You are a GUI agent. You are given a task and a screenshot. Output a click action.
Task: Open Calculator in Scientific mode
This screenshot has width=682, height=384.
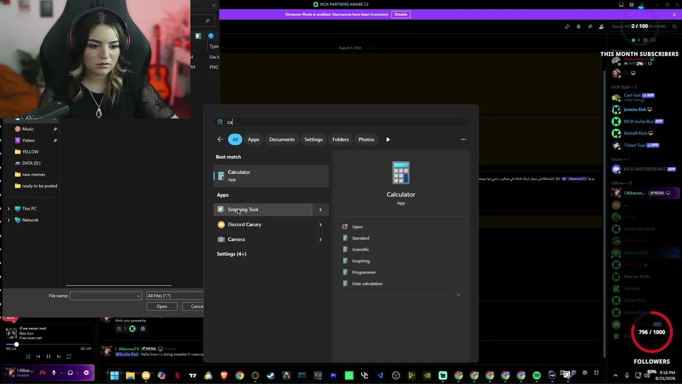pos(360,250)
